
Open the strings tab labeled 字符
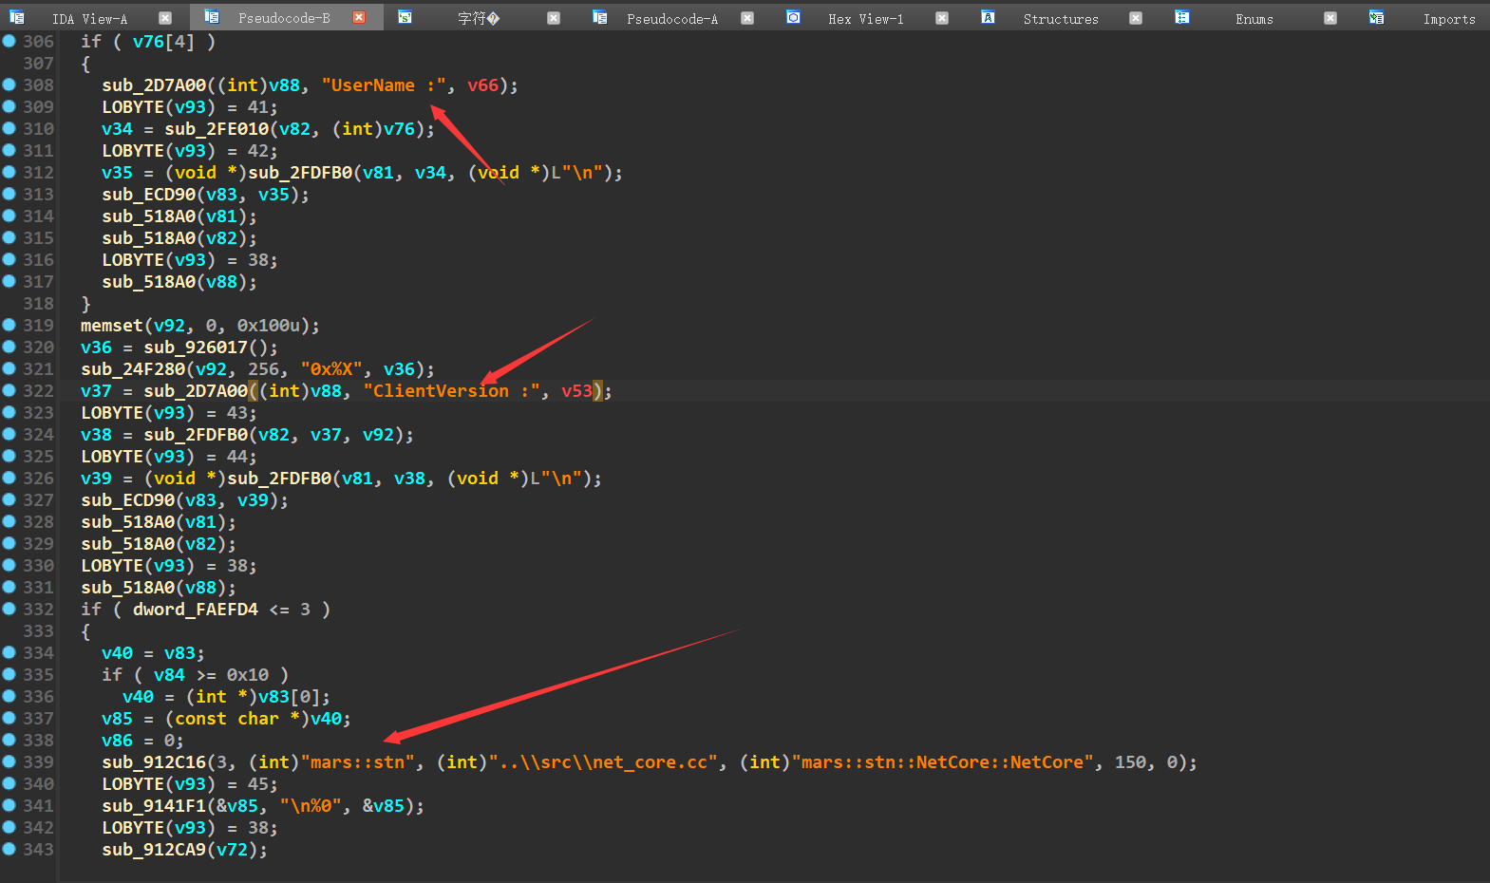[478, 18]
